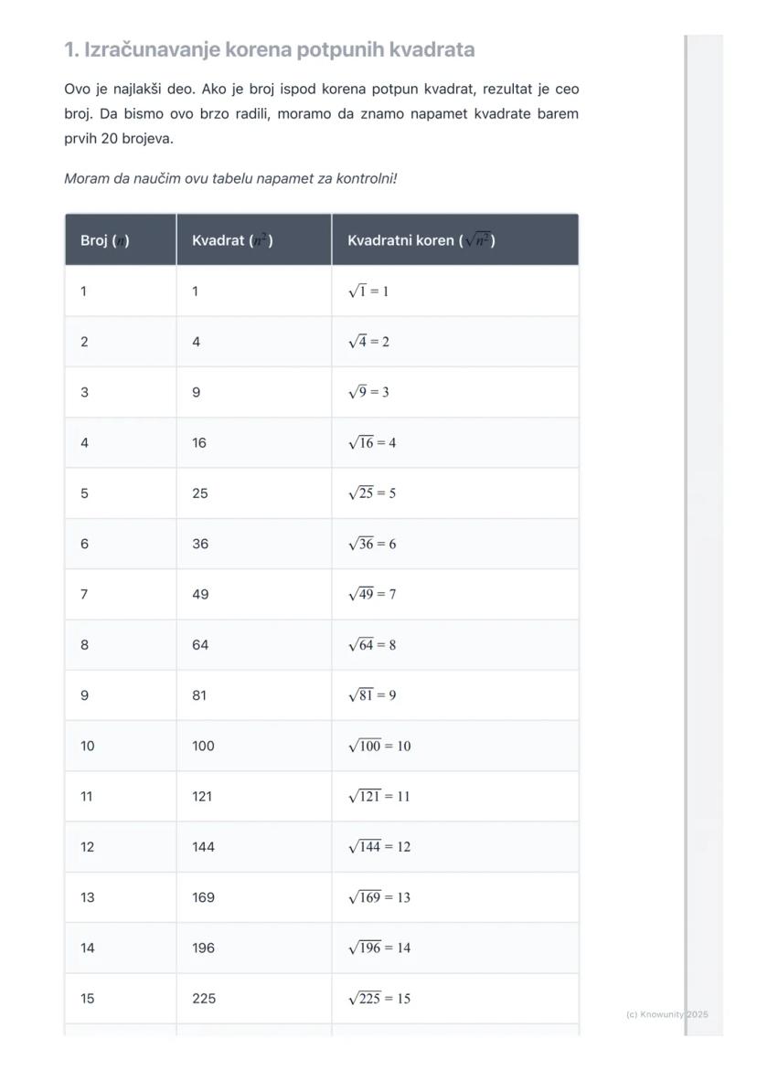Click the "(c) Knowunity 2025" watermark text
The height and width of the screenshot is (1070, 757).
(666, 1014)
